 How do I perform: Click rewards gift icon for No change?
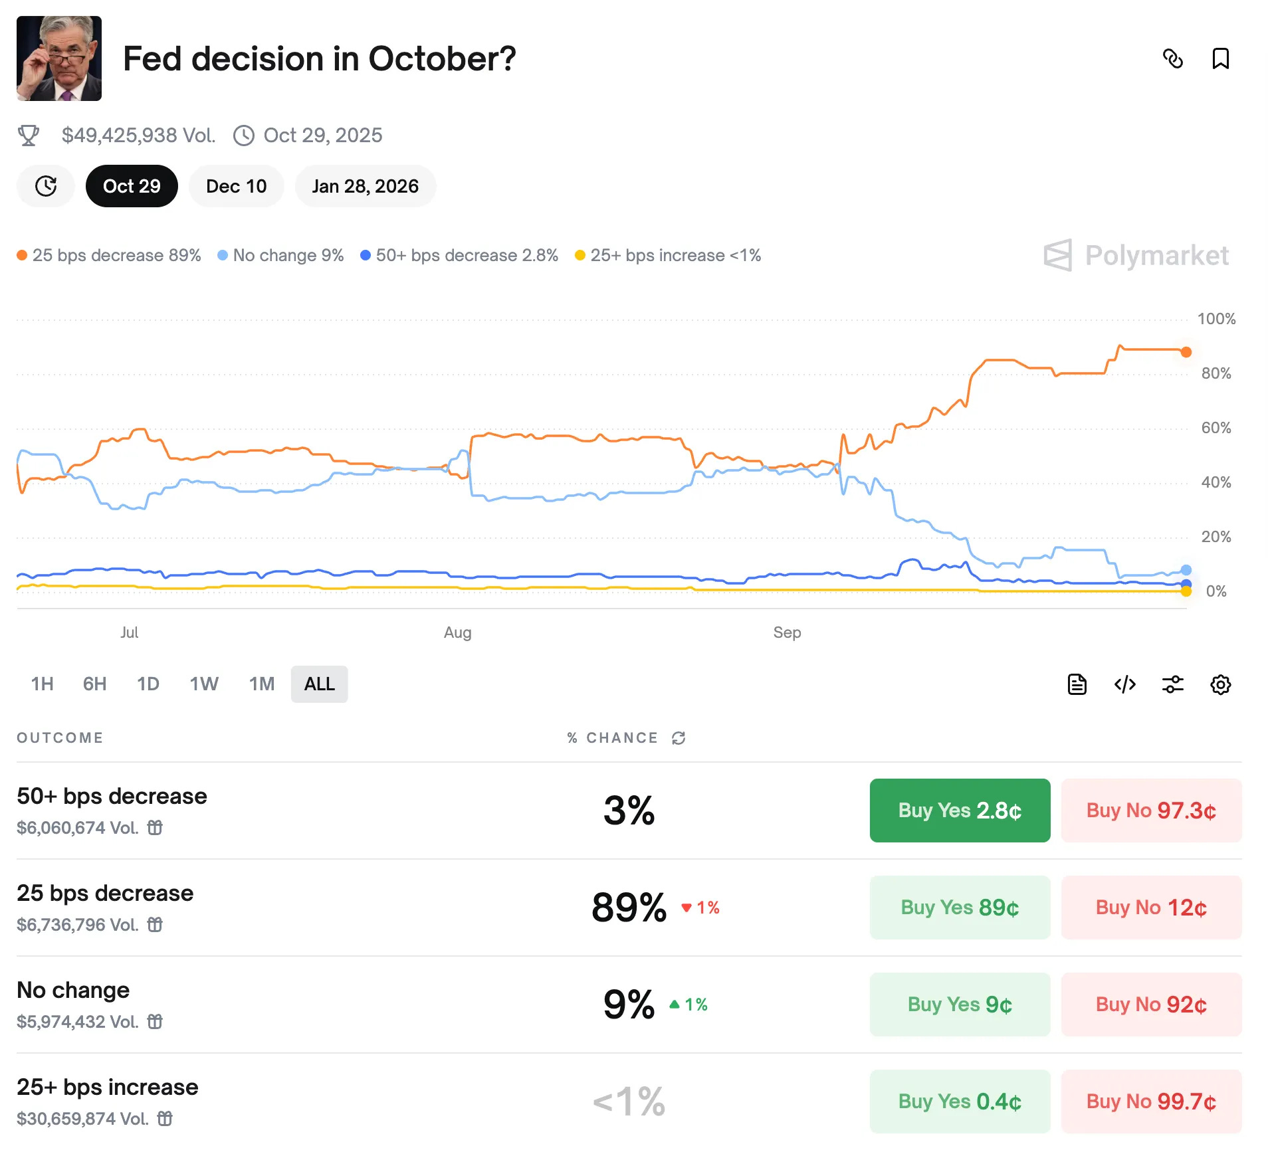tap(155, 1021)
